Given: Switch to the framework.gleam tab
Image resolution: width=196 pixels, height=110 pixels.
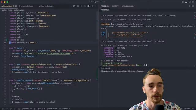Looking at the screenshot, I should (26, 6).
